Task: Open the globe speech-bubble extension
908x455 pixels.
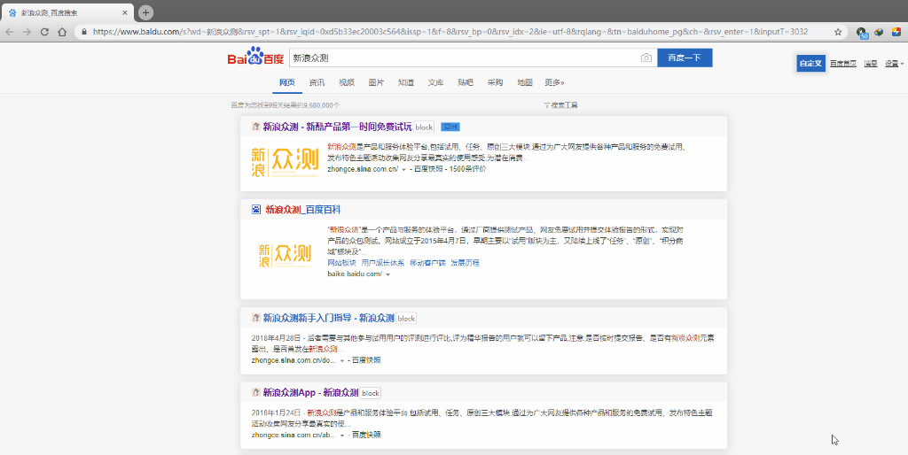Action: pyautogui.click(x=879, y=32)
